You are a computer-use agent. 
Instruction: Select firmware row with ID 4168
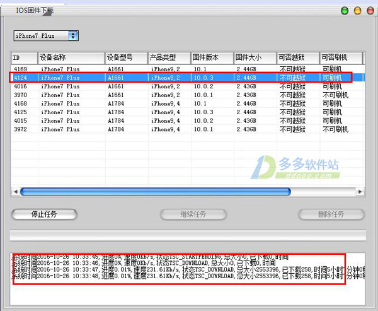coord(188,103)
